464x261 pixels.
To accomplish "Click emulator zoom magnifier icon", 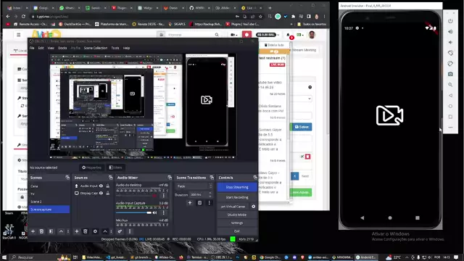I will coord(450,85).
